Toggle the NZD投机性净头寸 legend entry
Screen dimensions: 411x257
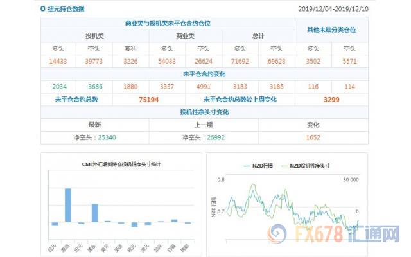pos(306,166)
